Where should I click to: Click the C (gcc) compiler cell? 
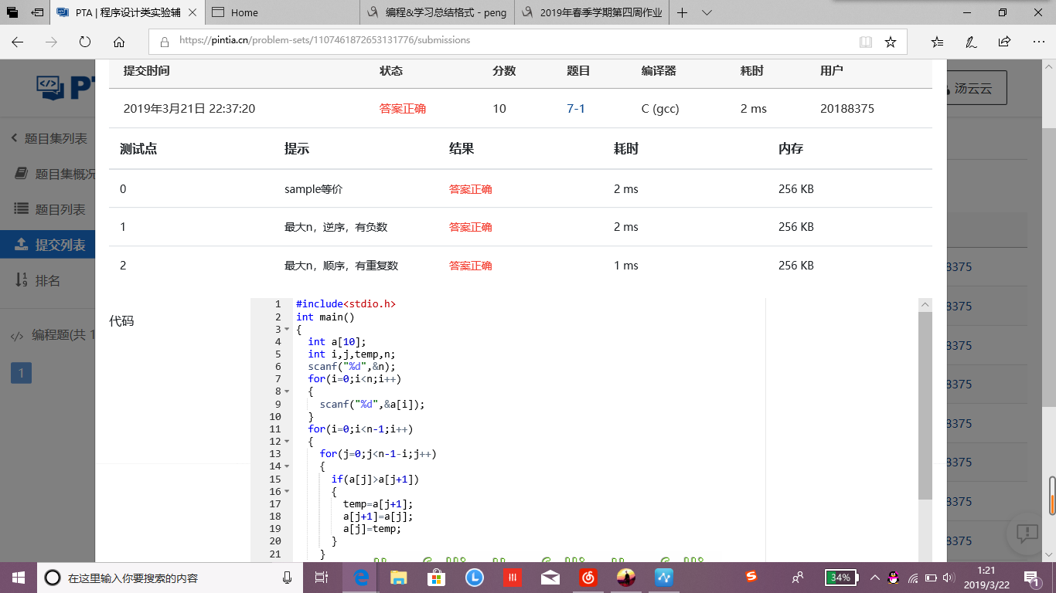tap(660, 109)
